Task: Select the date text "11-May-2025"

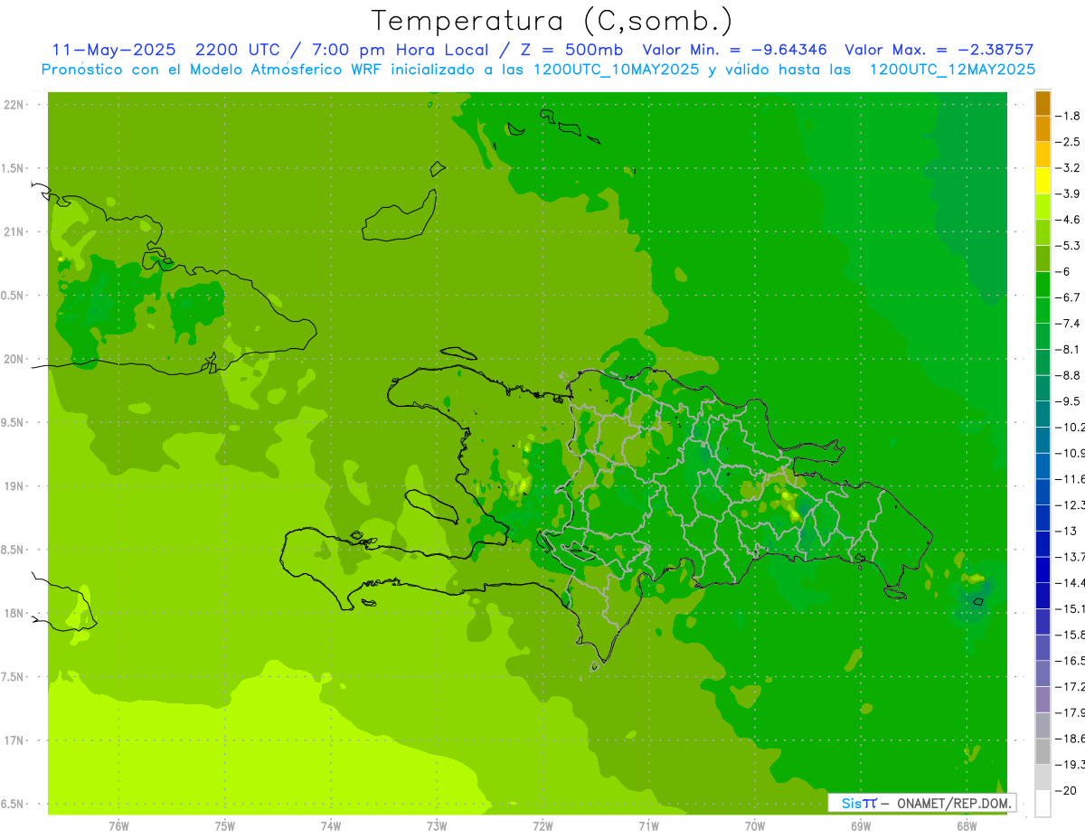Action: coord(112,50)
